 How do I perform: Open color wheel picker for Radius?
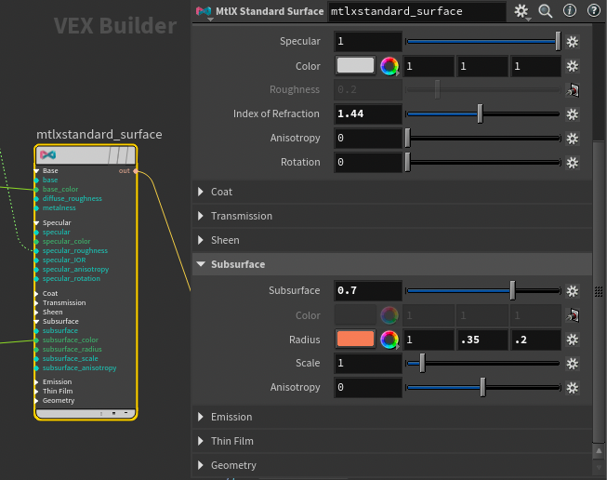coord(389,340)
